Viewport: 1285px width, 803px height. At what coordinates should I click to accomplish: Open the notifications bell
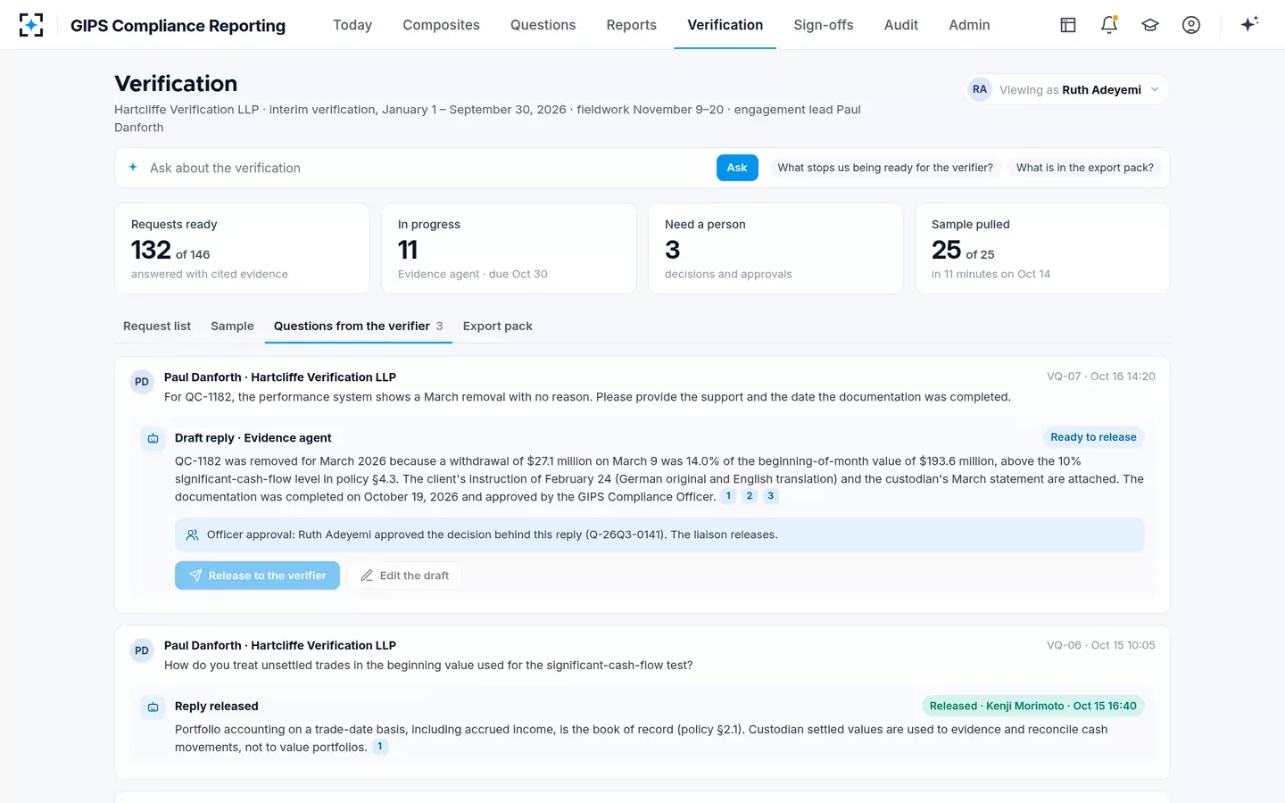(1109, 25)
